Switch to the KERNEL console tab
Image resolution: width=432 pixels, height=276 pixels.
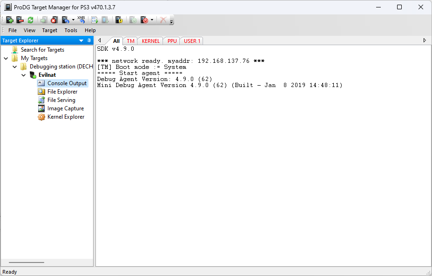(x=151, y=41)
